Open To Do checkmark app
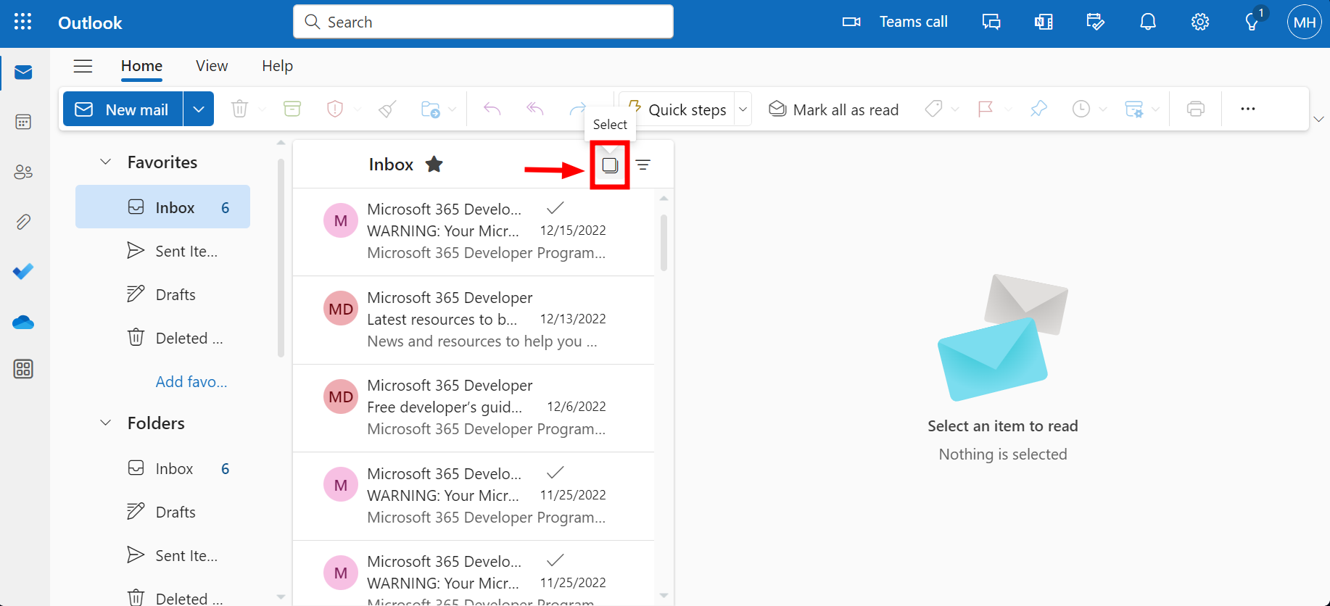The image size is (1330, 606). coord(23,271)
